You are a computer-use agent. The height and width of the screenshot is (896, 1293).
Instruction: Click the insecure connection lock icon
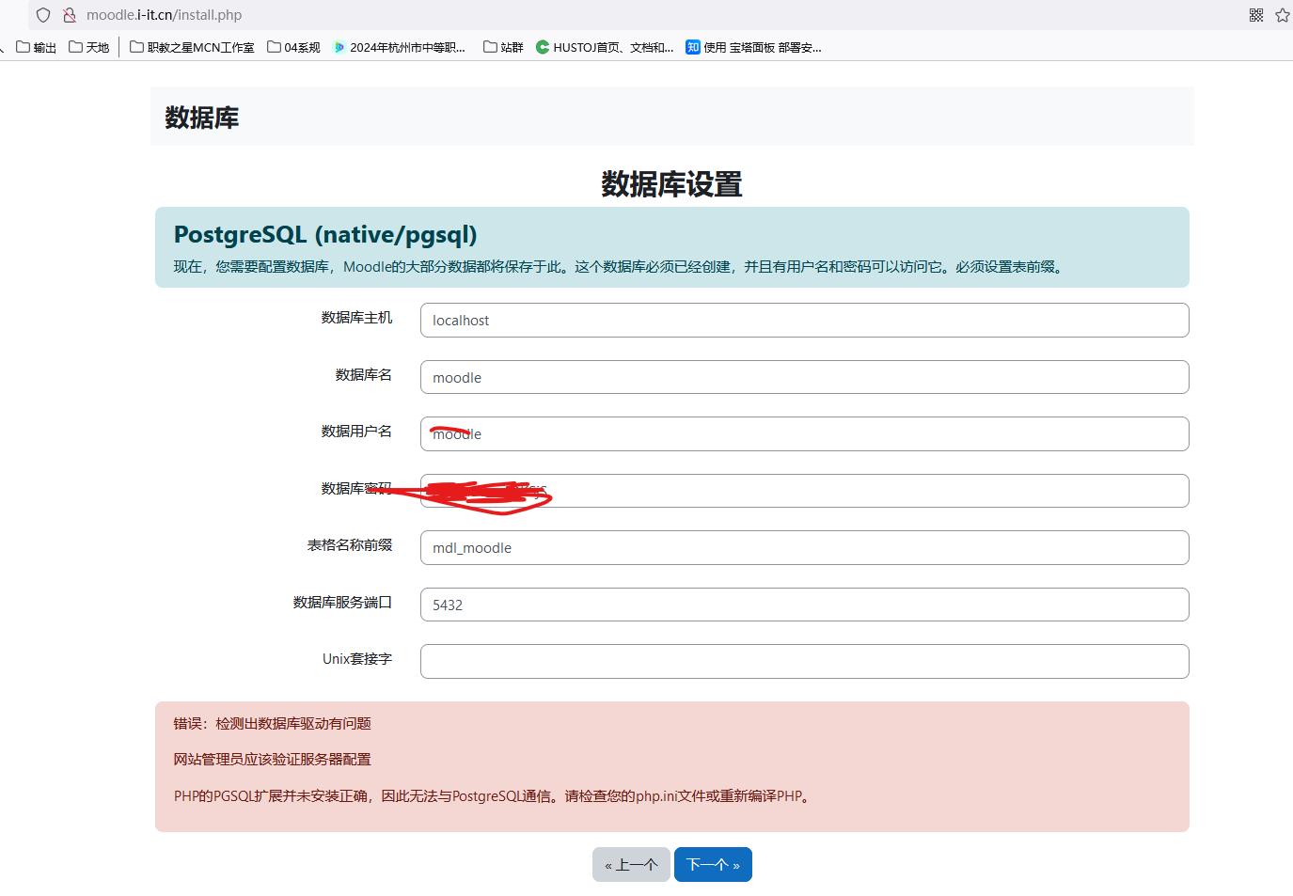pos(70,15)
